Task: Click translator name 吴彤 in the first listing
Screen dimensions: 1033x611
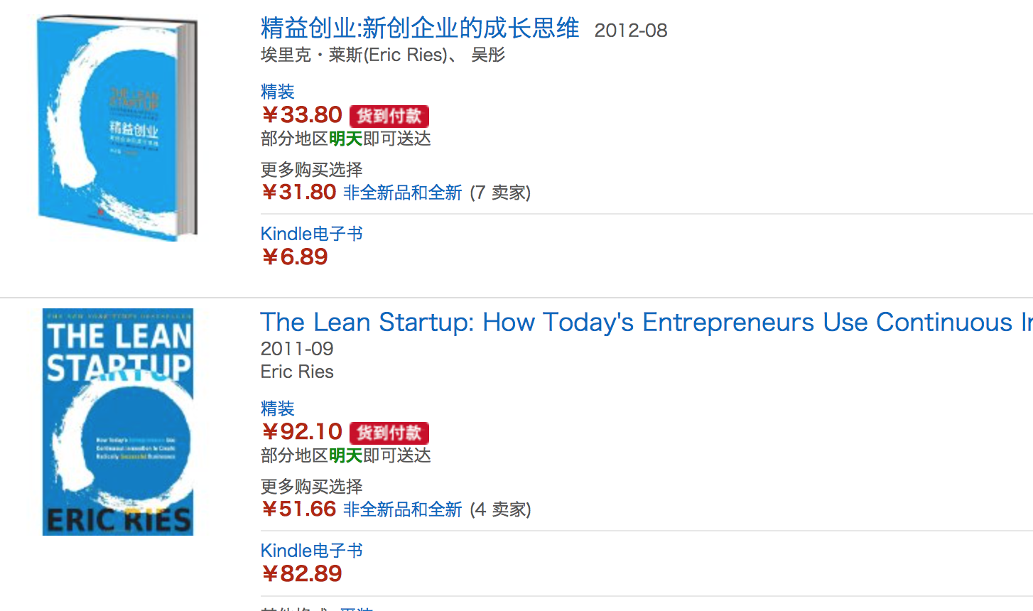Action: click(x=488, y=55)
